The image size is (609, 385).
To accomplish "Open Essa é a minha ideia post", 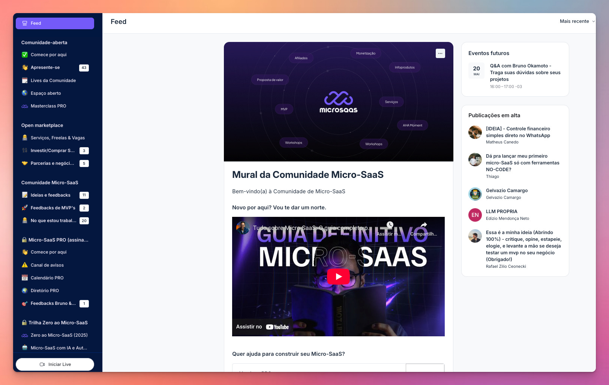I will pos(523,246).
